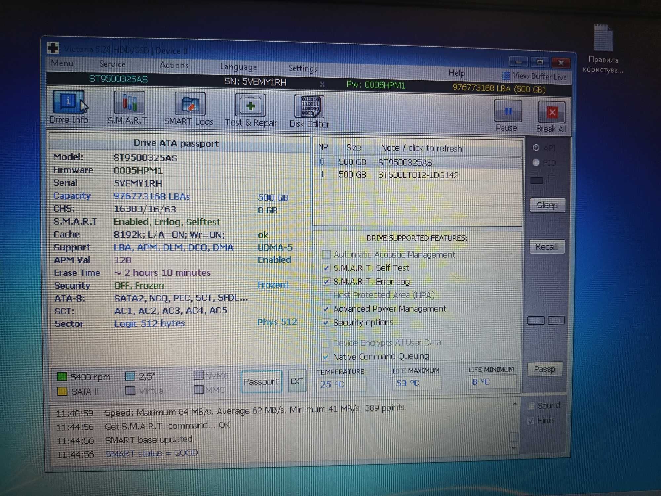Click the LIFE MINIMUM 8 °C field
This screenshot has width=661, height=496.
(x=492, y=382)
